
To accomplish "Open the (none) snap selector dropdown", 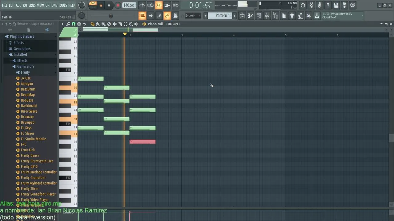I will [x=193, y=16].
